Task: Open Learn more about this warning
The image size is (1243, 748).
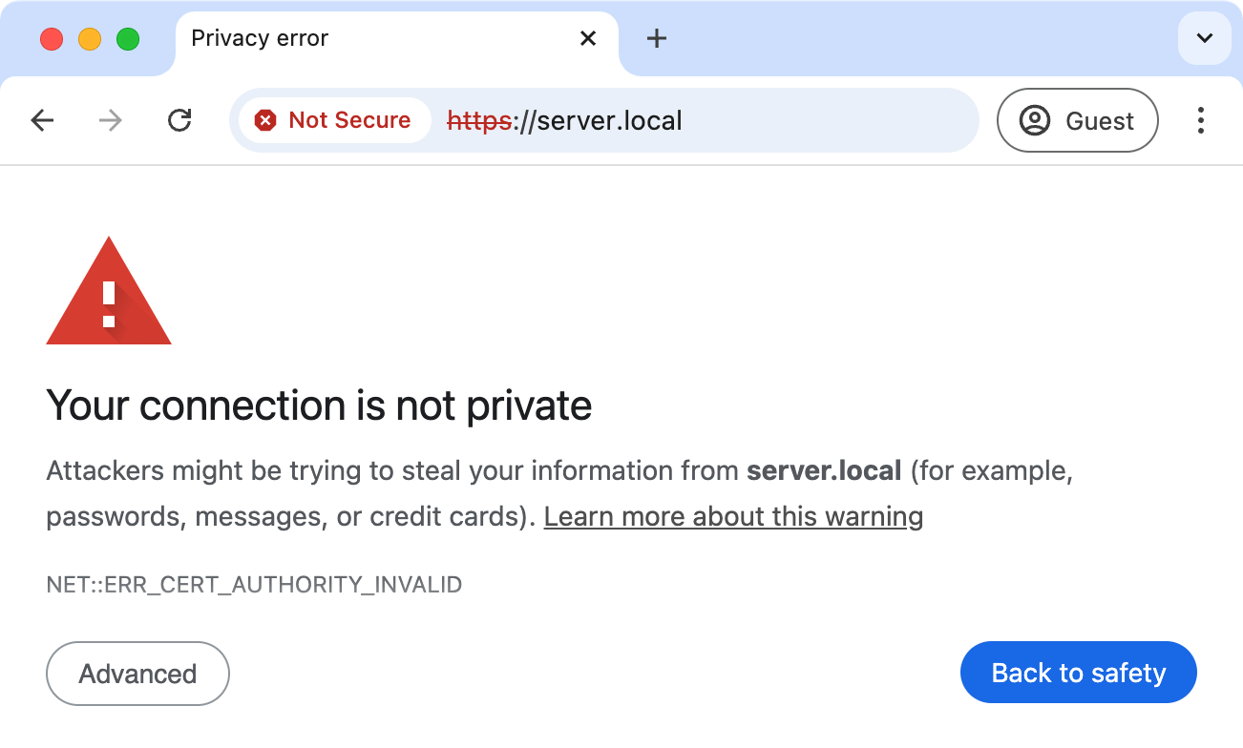Action: (x=733, y=517)
